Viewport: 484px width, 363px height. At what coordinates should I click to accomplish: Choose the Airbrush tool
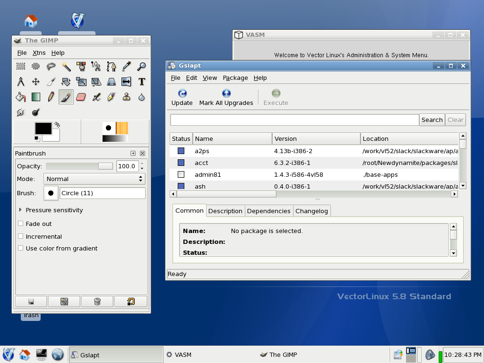click(x=96, y=97)
